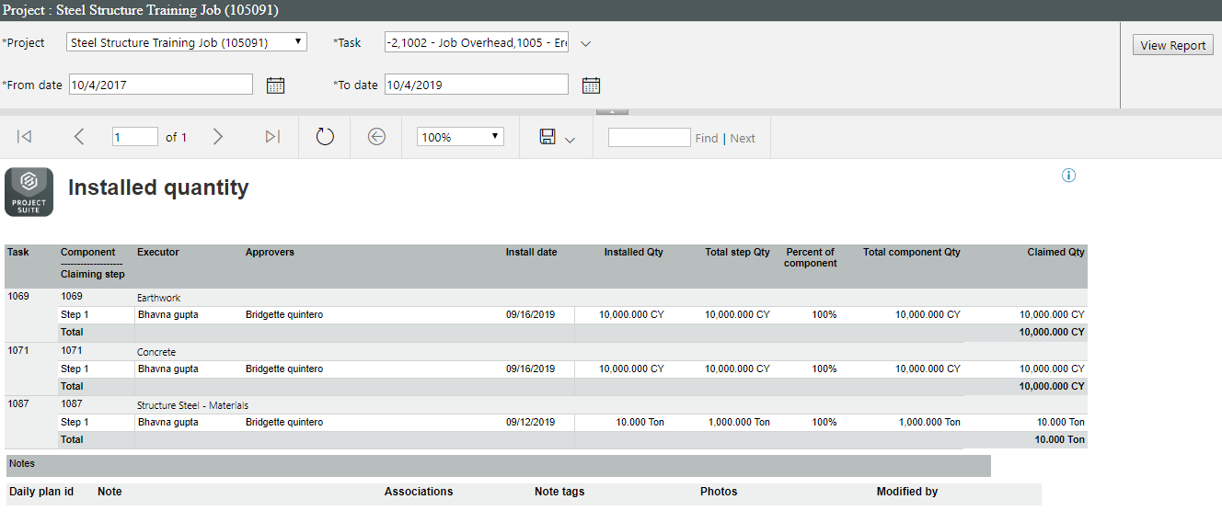Refresh the report
The image size is (1222, 522).
[325, 137]
